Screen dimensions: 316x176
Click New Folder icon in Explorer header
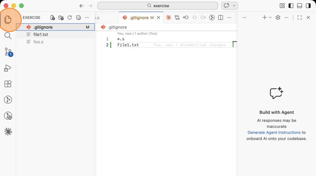pos(61,18)
